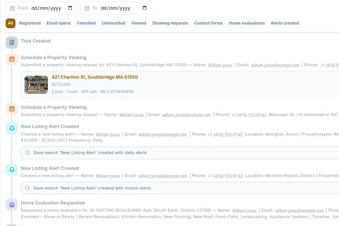The width and height of the screenshot is (339, 226).
Task: Click New Listing Alert Created heading above daily alerts
Action: [x=50, y=126]
